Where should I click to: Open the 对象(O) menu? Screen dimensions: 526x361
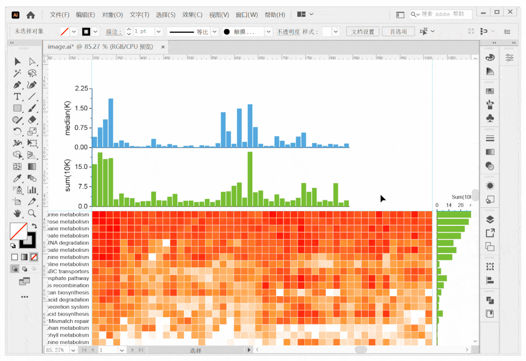pos(113,15)
